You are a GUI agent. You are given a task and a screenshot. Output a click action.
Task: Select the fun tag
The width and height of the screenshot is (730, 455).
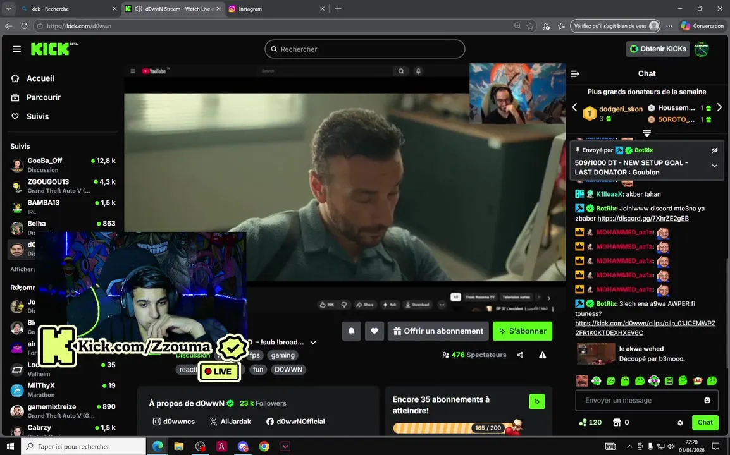(258, 370)
